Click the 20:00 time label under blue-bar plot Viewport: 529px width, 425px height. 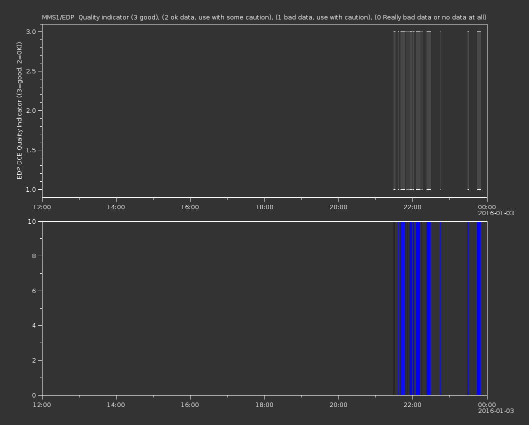point(338,405)
